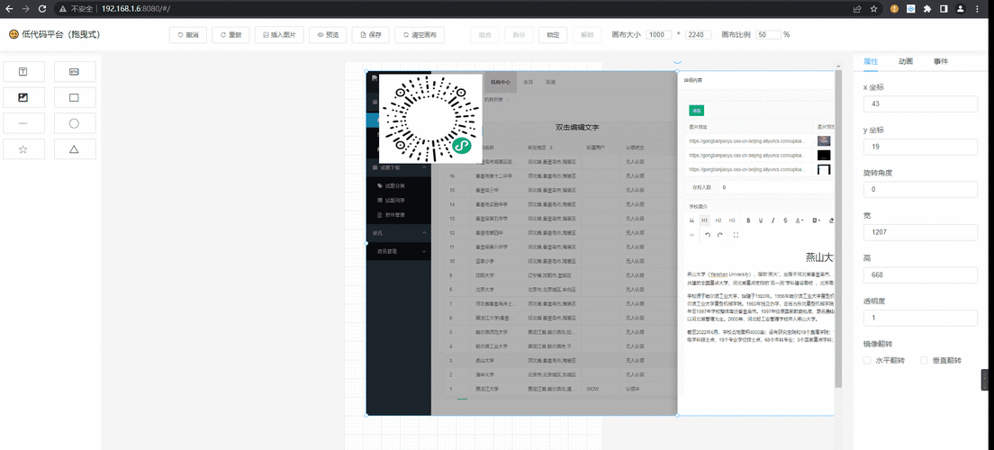Click the 高 height input field

[920, 275]
